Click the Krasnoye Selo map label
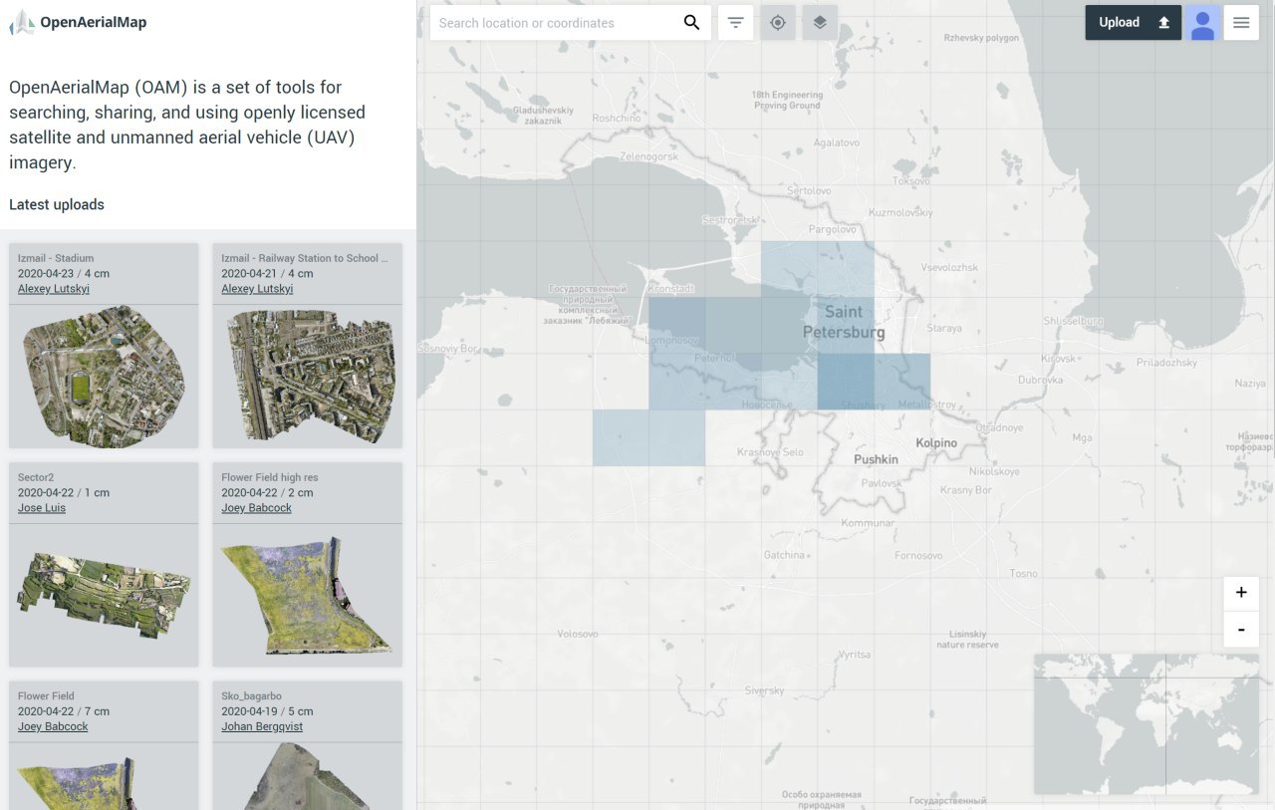The width and height of the screenshot is (1275, 810). [x=770, y=452]
